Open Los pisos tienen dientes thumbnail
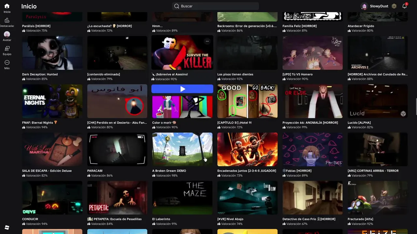This screenshot has height=234, width=417. point(248,53)
